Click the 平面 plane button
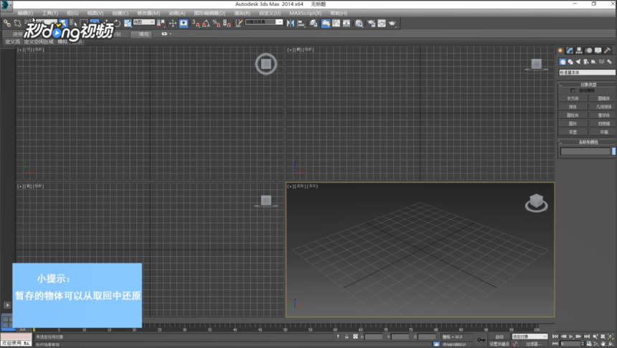The width and height of the screenshot is (617, 348). (x=603, y=132)
